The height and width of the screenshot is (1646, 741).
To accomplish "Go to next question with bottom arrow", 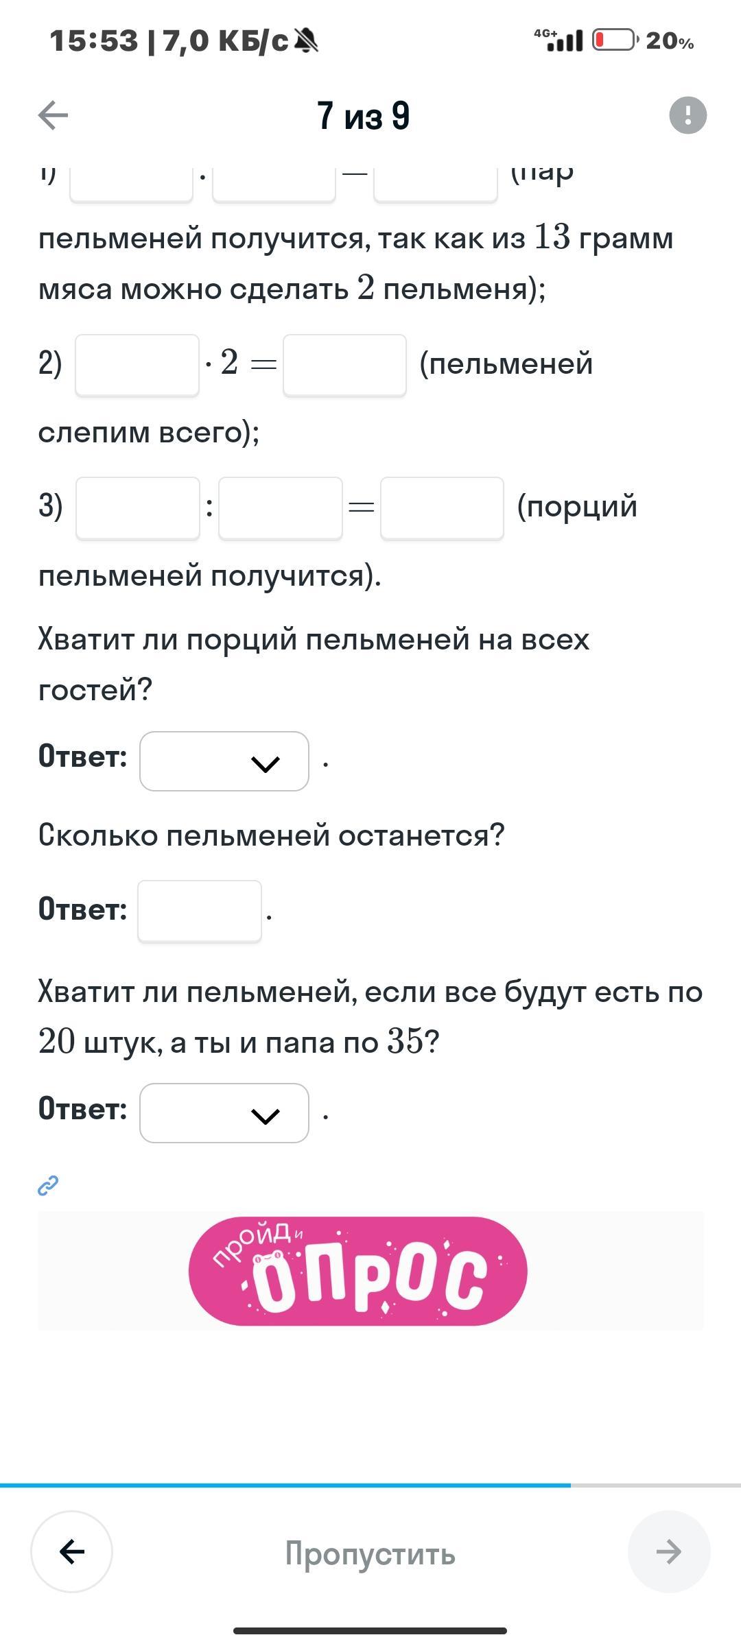I will click(668, 1551).
